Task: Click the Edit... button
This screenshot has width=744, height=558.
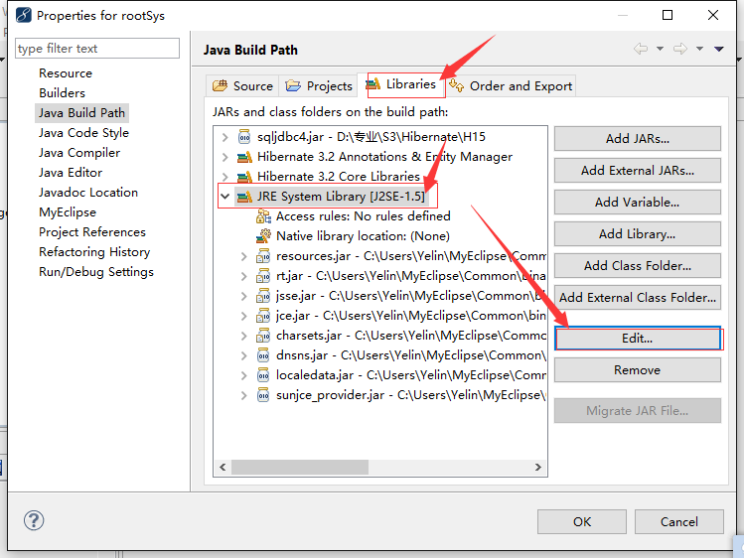Action: 638,339
